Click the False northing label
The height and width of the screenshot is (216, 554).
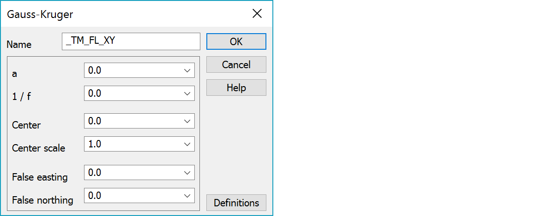pos(42,200)
